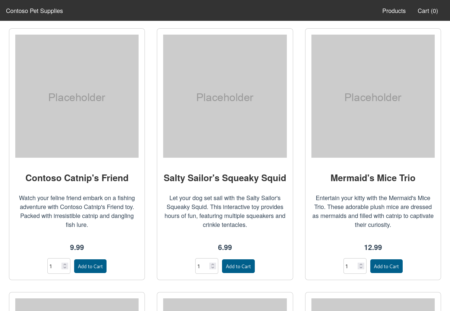The height and width of the screenshot is (311, 450).
Task: Open the Products page from the navigation bar
Action: tap(394, 11)
